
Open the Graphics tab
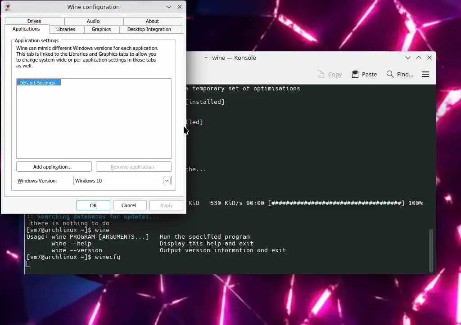click(x=101, y=29)
